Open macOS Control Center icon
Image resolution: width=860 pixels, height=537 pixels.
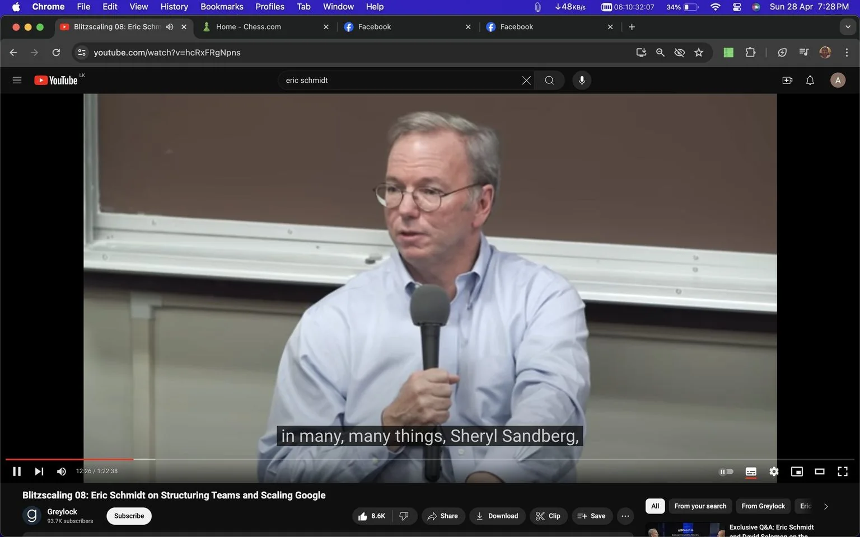coord(737,7)
